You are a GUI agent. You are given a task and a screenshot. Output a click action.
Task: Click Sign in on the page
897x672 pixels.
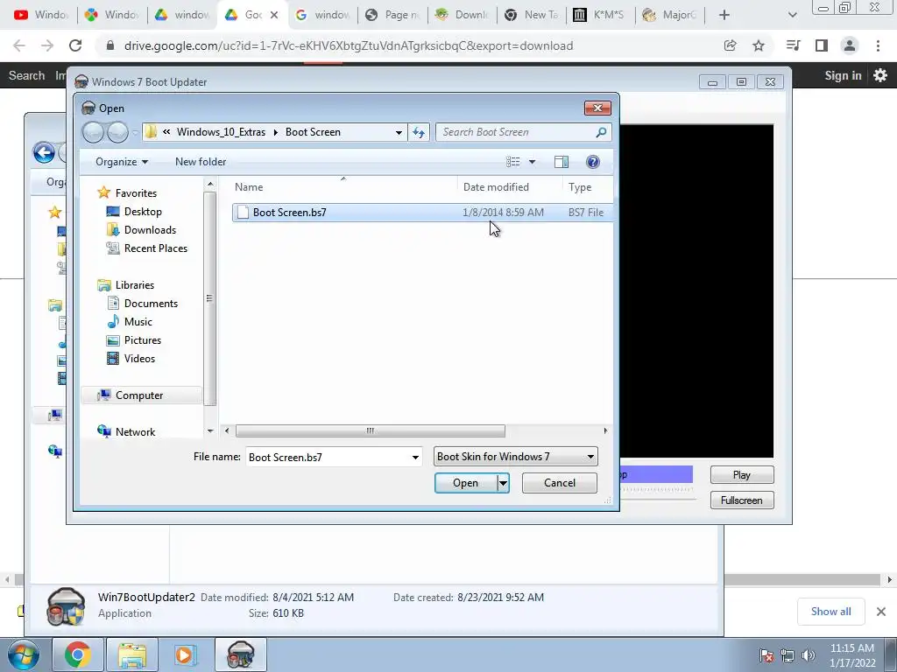point(843,75)
